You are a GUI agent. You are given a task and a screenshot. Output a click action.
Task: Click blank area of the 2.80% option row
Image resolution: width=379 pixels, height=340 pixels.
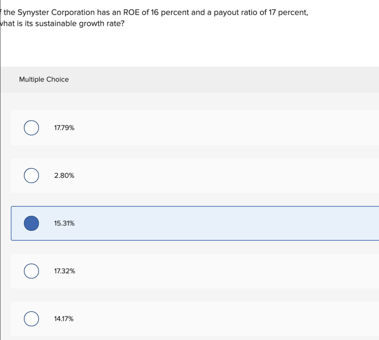(x=222, y=176)
